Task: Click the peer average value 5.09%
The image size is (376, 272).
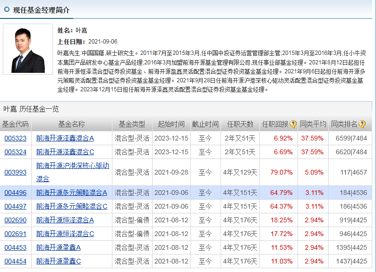Action: coord(314,172)
